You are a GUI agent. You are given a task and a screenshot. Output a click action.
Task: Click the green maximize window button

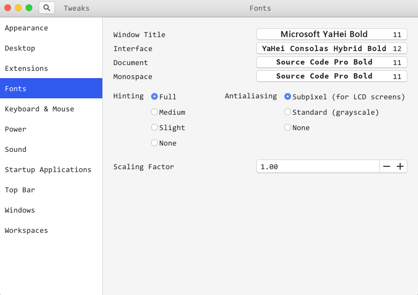click(29, 8)
